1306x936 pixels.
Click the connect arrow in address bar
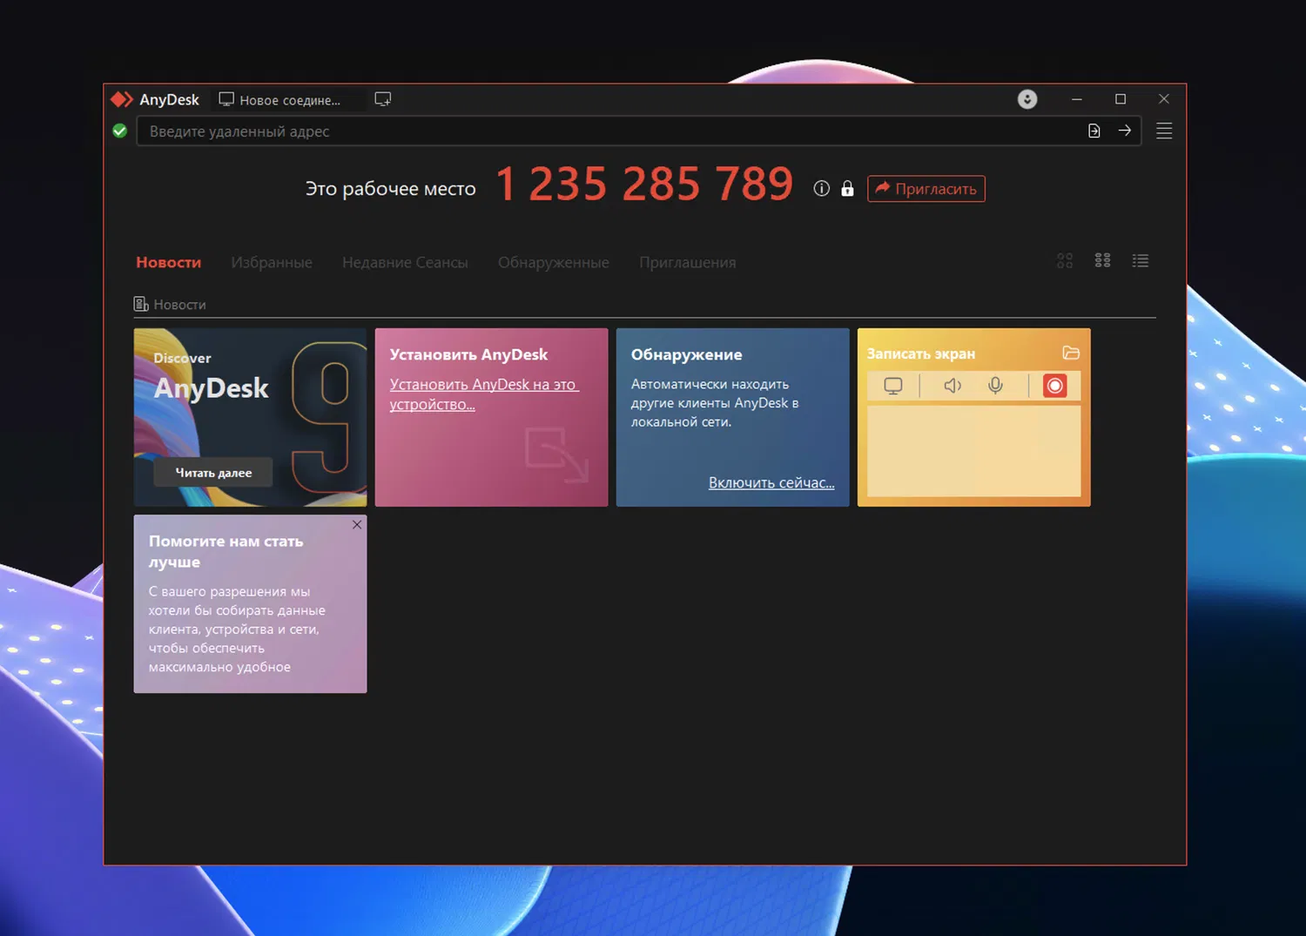click(x=1125, y=131)
